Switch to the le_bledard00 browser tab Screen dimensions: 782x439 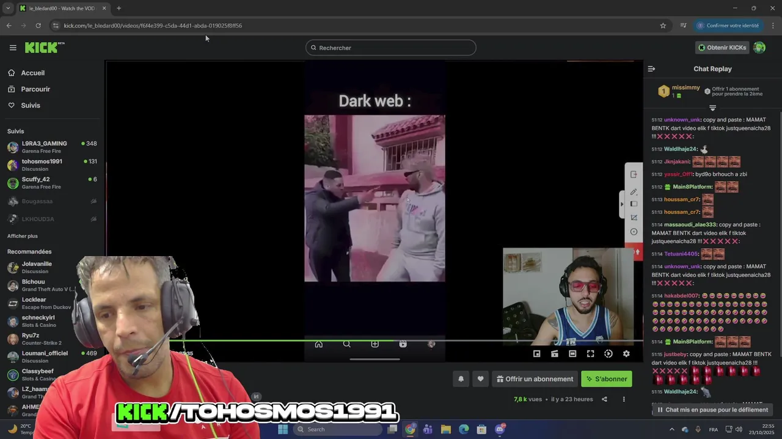tap(61, 8)
